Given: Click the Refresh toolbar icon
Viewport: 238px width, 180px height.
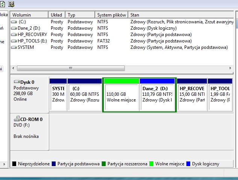Looking at the screenshot, I should click(2, 4).
